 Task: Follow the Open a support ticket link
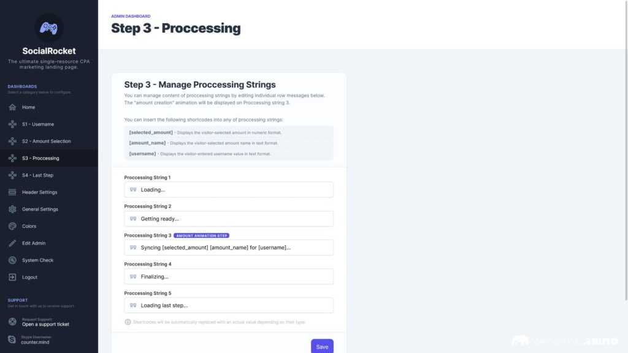(45, 324)
